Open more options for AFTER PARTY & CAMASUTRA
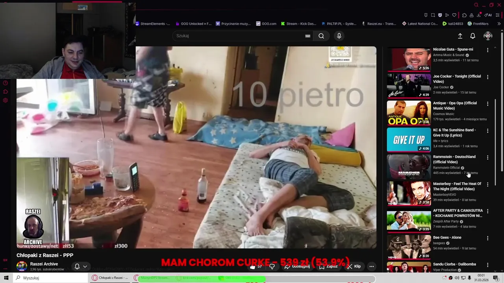 point(487,211)
